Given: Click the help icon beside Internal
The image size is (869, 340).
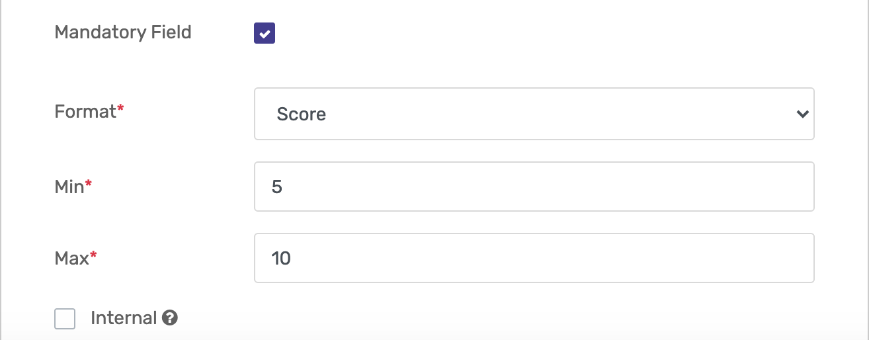Looking at the screenshot, I should [x=170, y=318].
